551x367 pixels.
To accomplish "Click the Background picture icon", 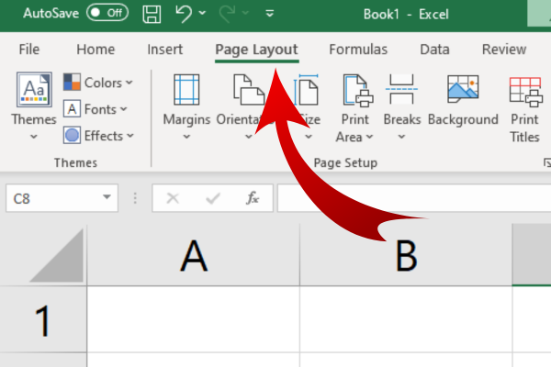I will 463,88.
